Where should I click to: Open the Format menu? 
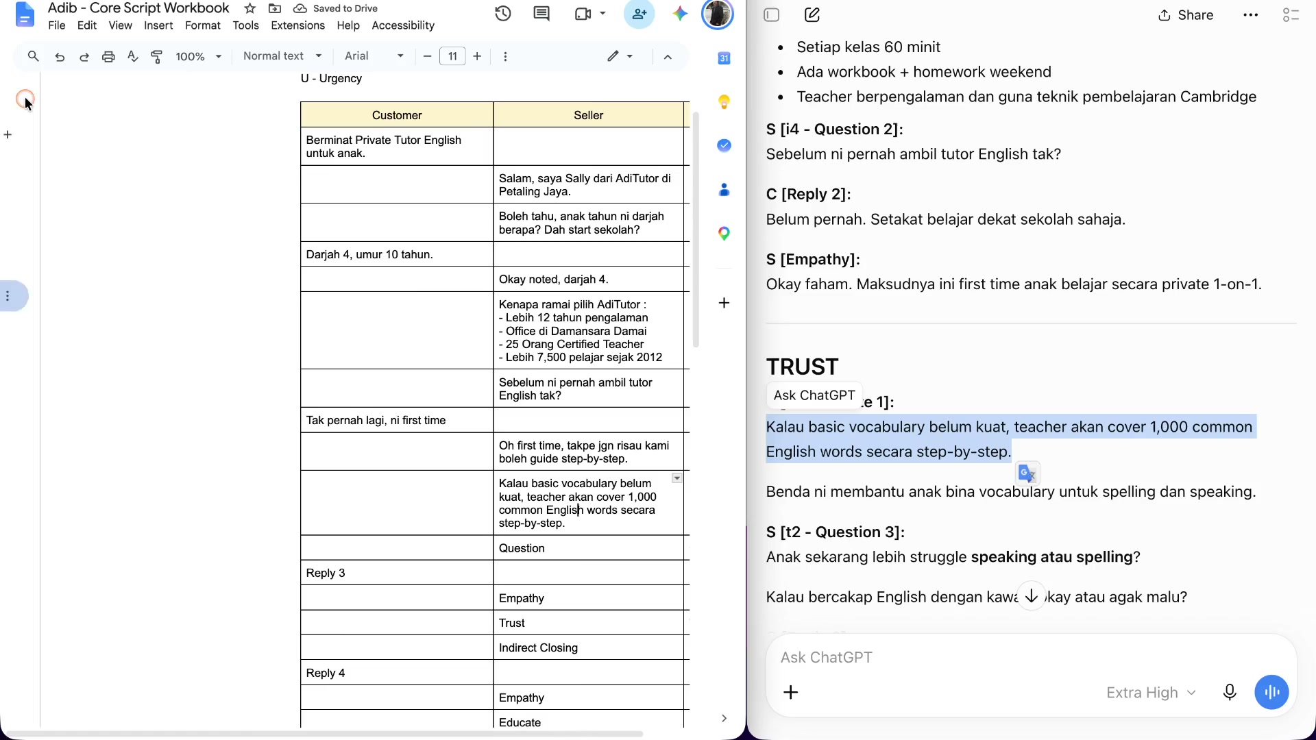203,25
